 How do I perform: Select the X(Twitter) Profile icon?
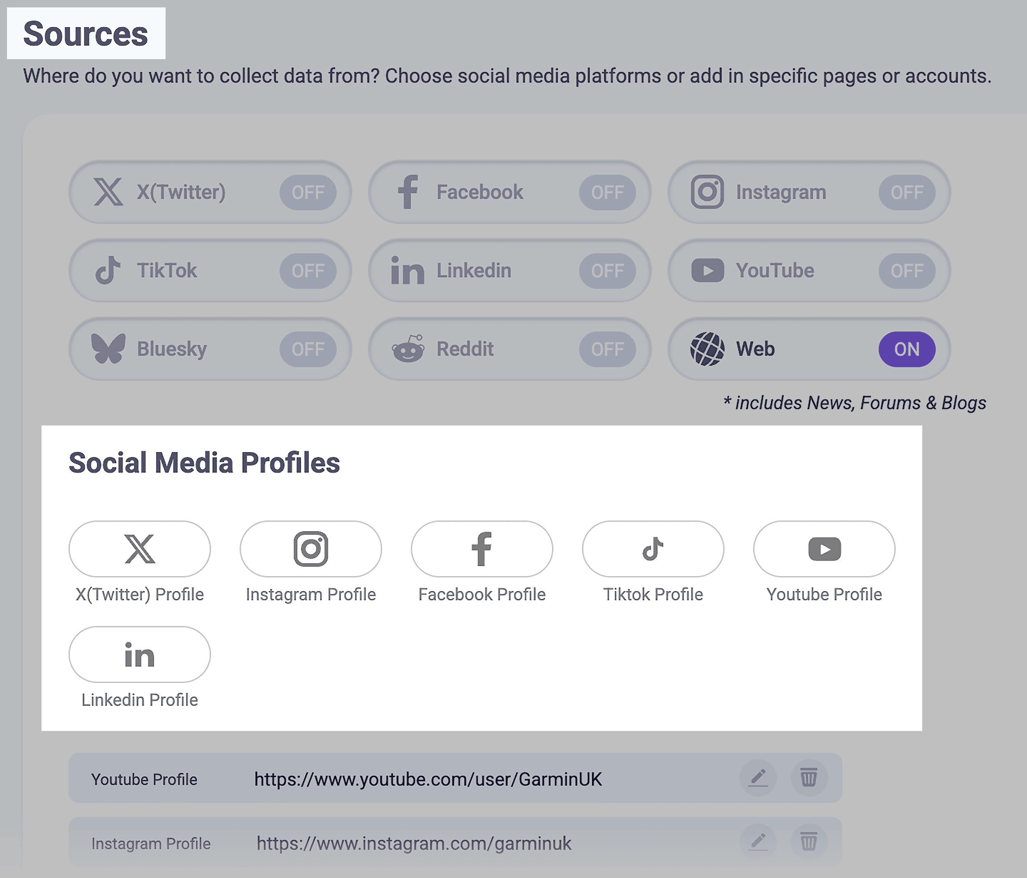click(139, 549)
